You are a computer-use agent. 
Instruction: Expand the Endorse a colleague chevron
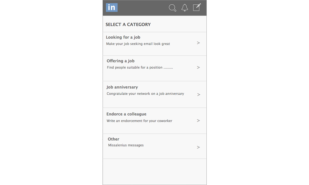pyautogui.click(x=198, y=121)
